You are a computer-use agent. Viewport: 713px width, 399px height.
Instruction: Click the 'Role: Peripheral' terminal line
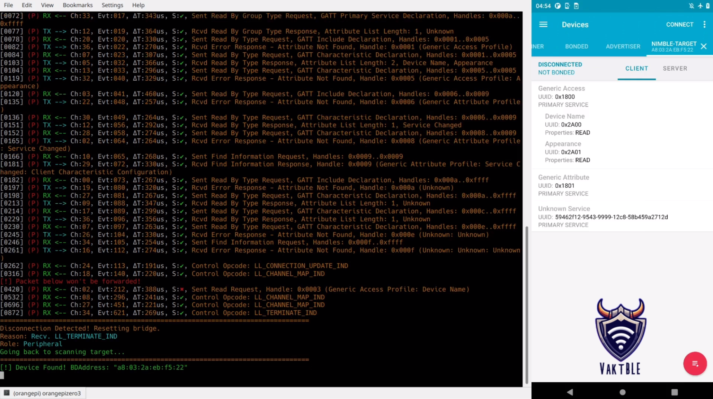[31, 344]
